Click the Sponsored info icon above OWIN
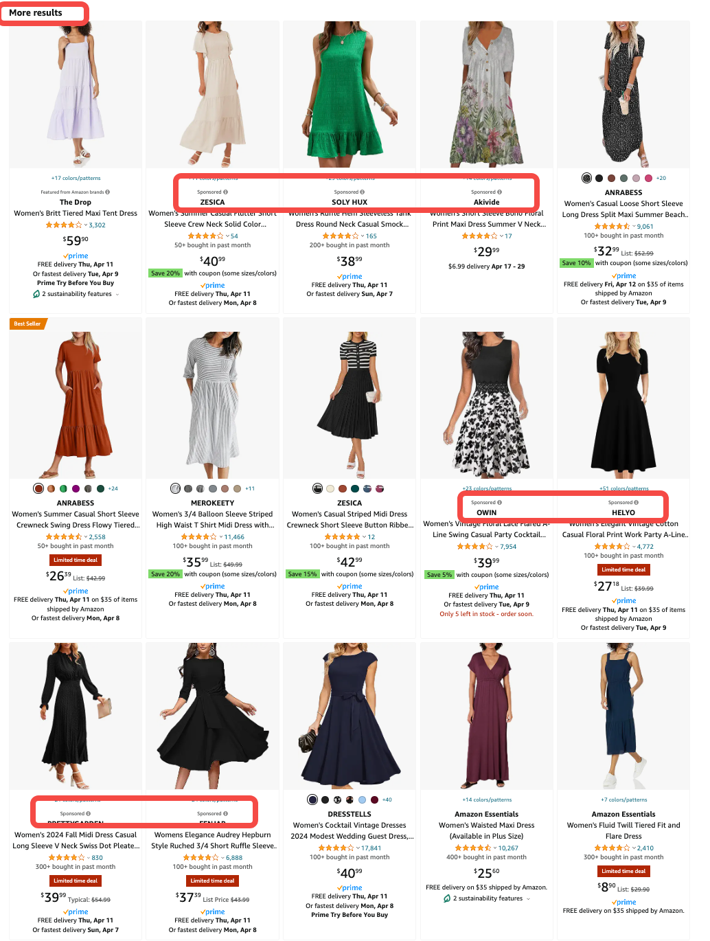The height and width of the screenshot is (941, 710). click(x=499, y=503)
